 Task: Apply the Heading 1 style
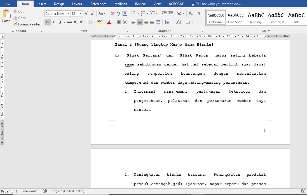256,18
